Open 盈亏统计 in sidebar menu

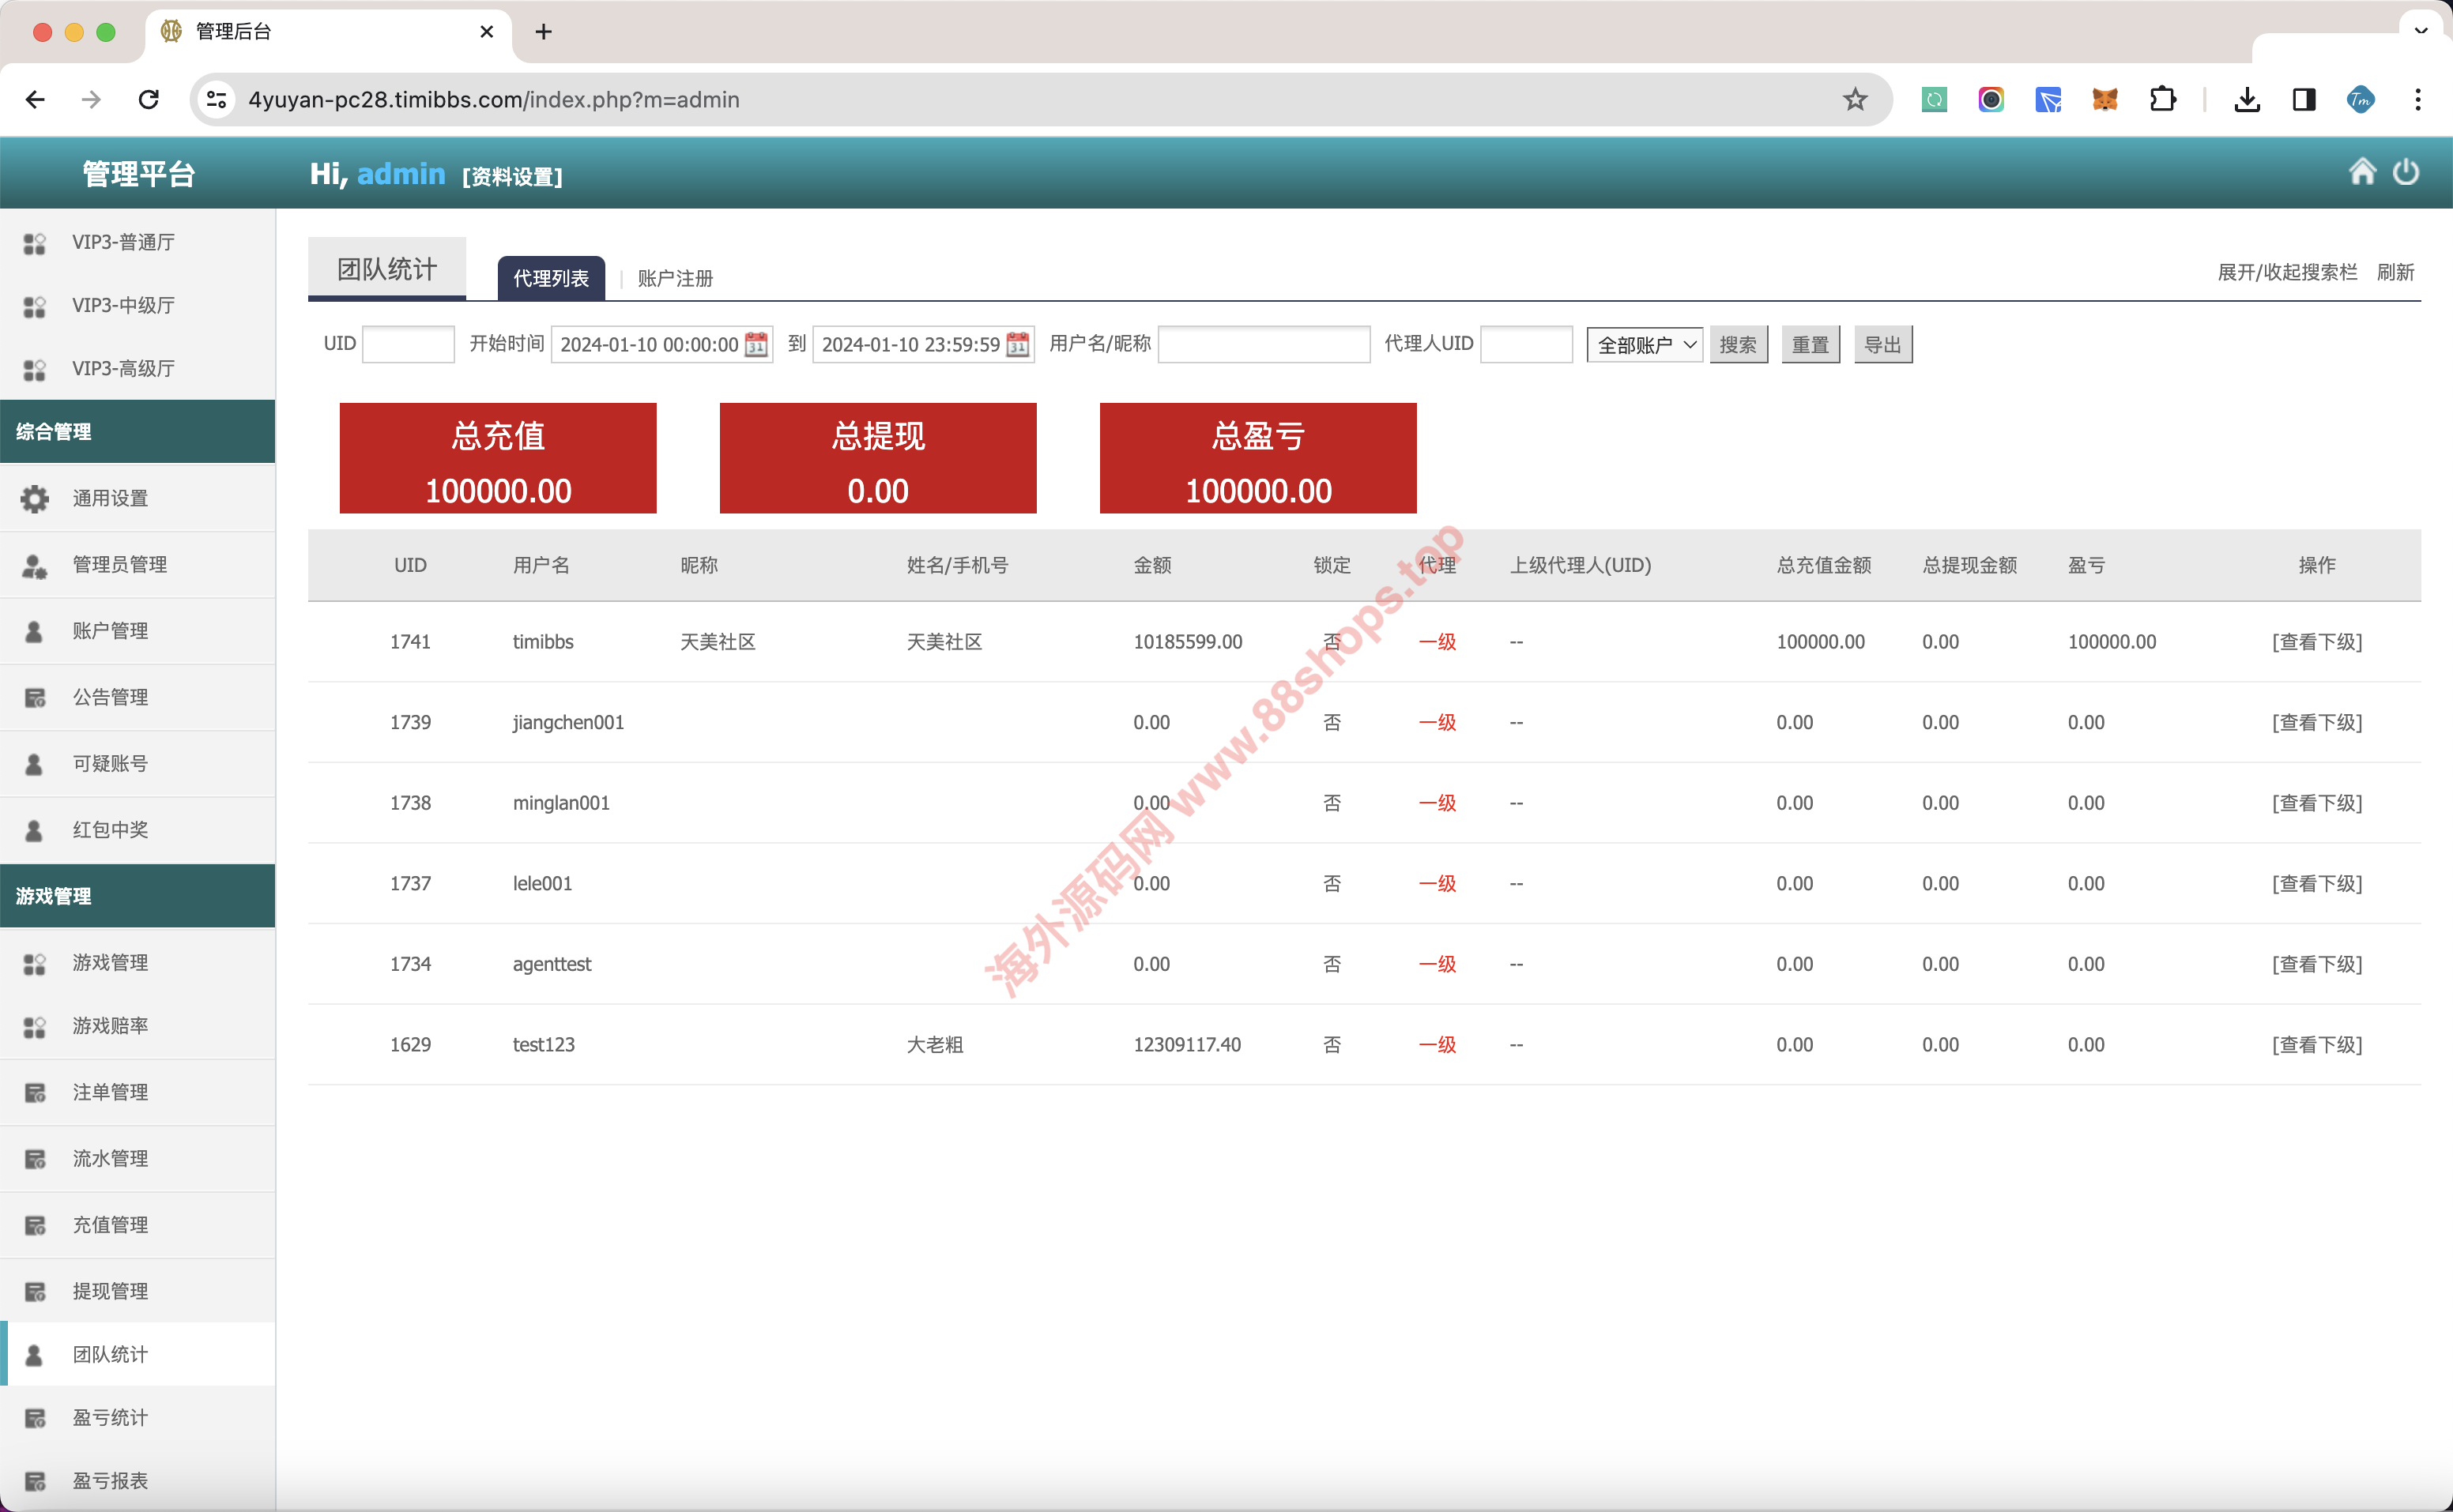pos(110,1417)
